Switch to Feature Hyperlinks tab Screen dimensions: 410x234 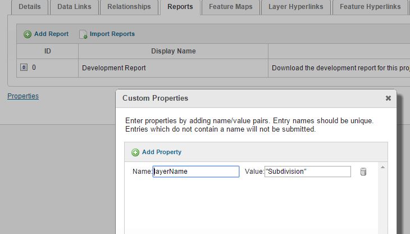click(x=370, y=7)
